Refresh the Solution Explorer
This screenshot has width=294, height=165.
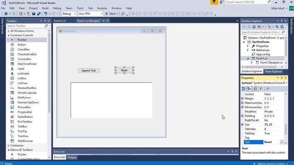(x=282, y=27)
